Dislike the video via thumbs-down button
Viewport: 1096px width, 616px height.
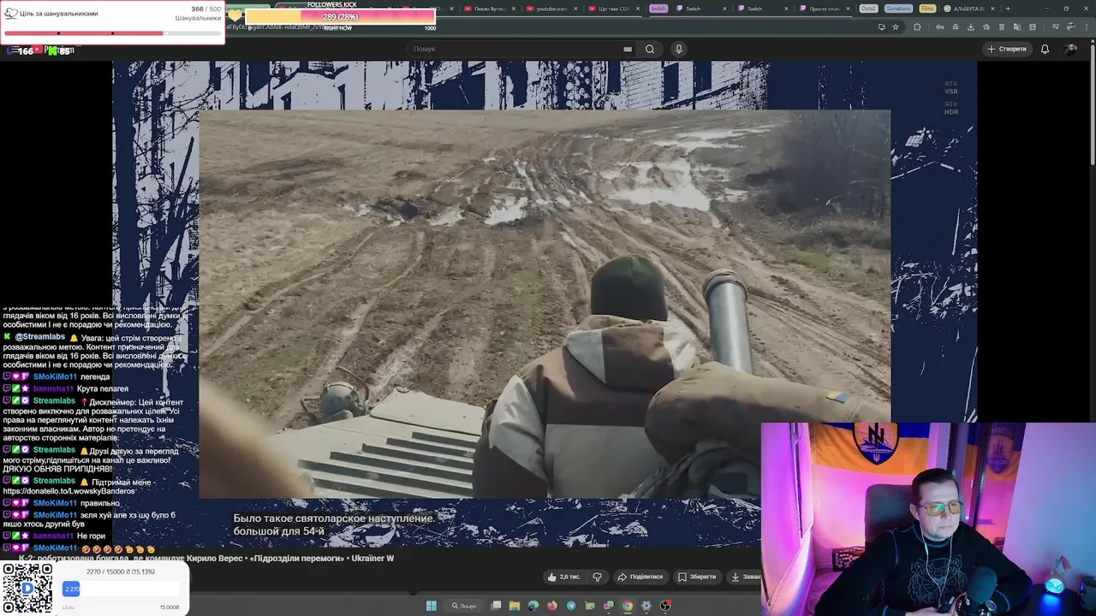598,577
